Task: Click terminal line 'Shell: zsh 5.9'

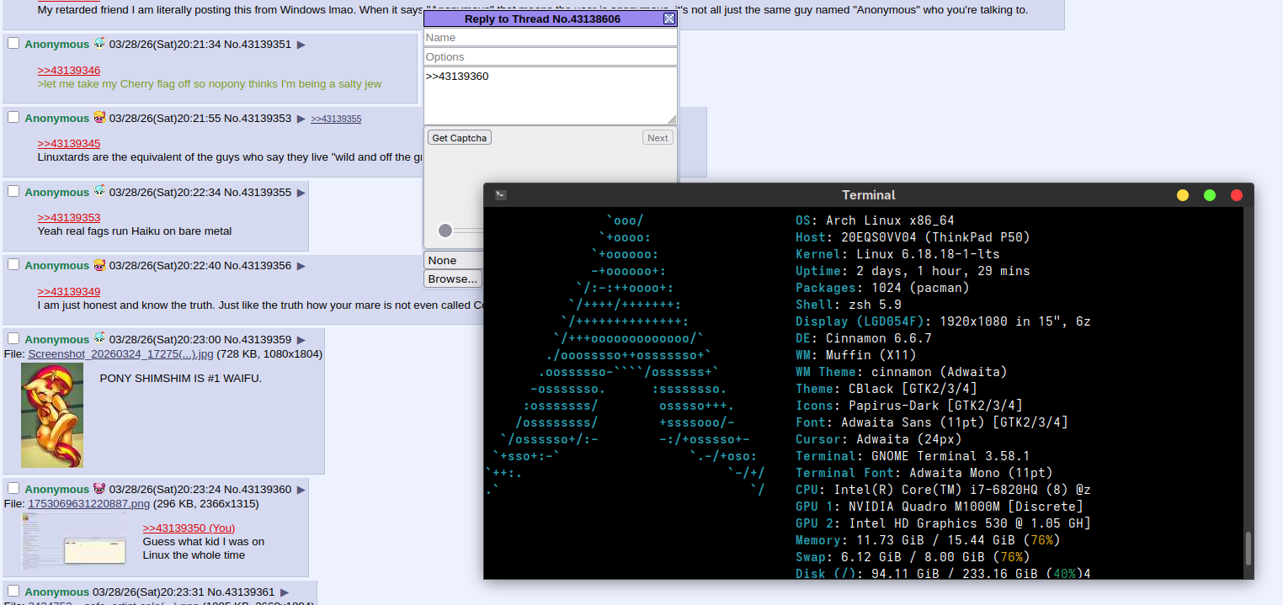Action: click(849, 305)
